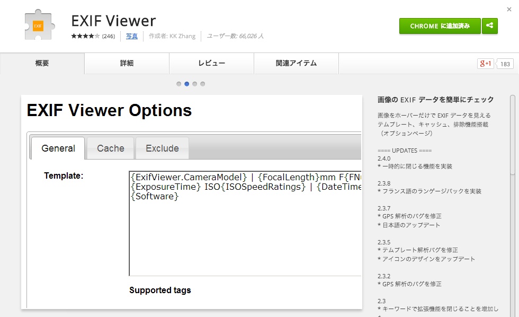The image size is (519, 317).
Task: Select the fourth screenshot carousel dot
Action: pyautogui.click(x=202, y=84)
